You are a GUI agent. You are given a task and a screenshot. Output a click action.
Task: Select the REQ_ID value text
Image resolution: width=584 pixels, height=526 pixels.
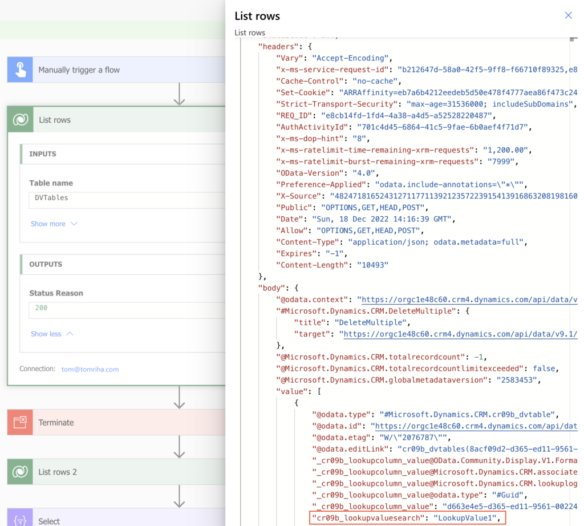pyautogui.click(x=406, y=115)
